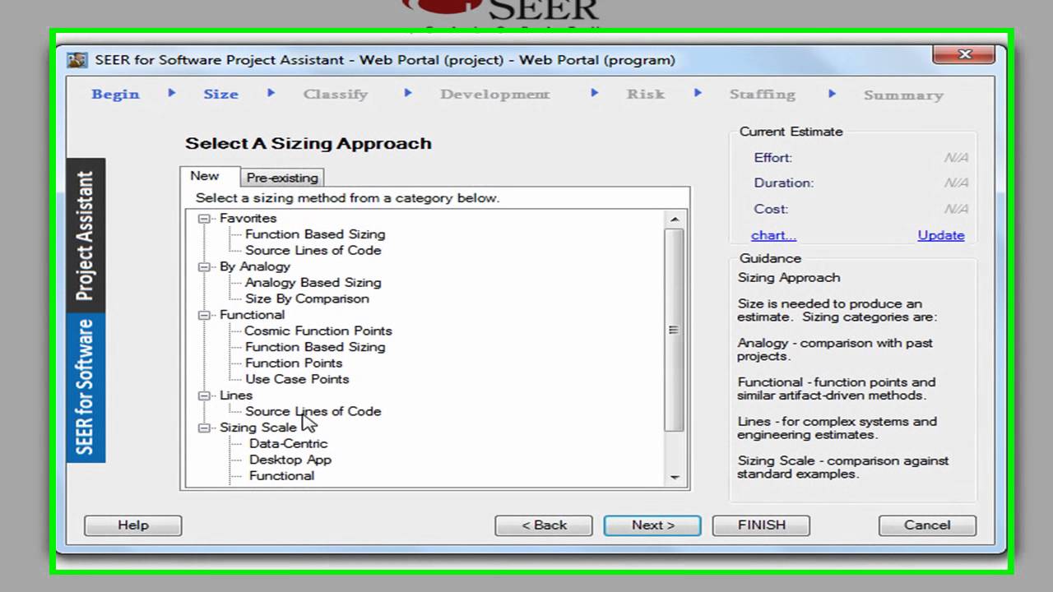Collapse the Functional tree category
1053x592 pixels.
coord(204,315)
